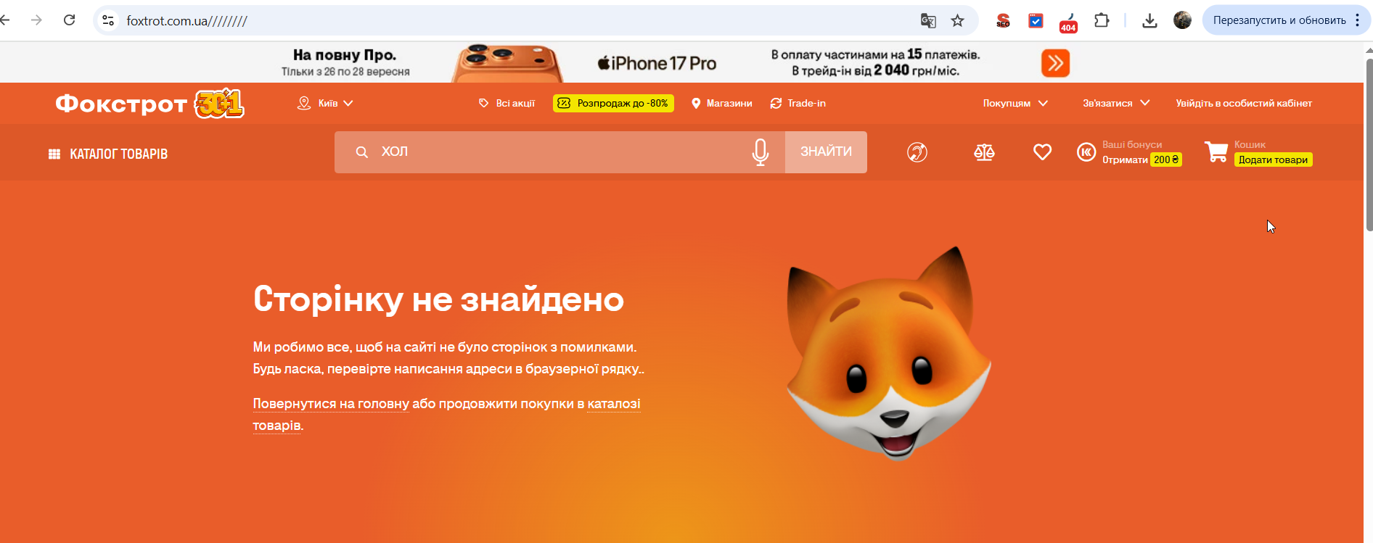Click Додати товари cart button

[1273, 160]
